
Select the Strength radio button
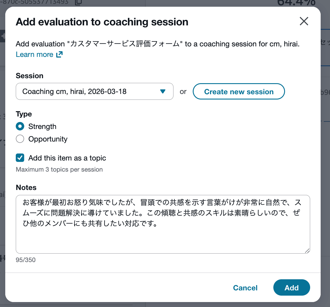20,126
